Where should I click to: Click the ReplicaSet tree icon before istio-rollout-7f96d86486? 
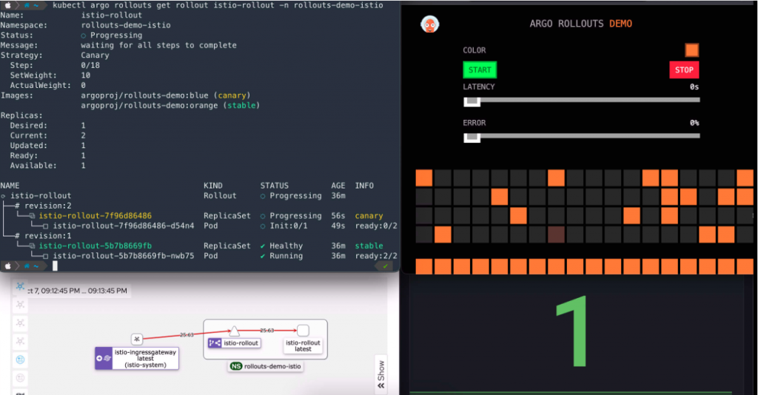(x=32, y=216)
